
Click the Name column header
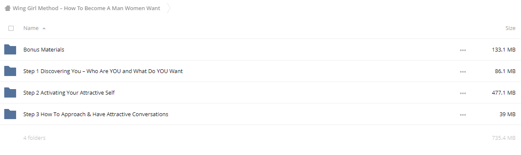tap(31, 28)
